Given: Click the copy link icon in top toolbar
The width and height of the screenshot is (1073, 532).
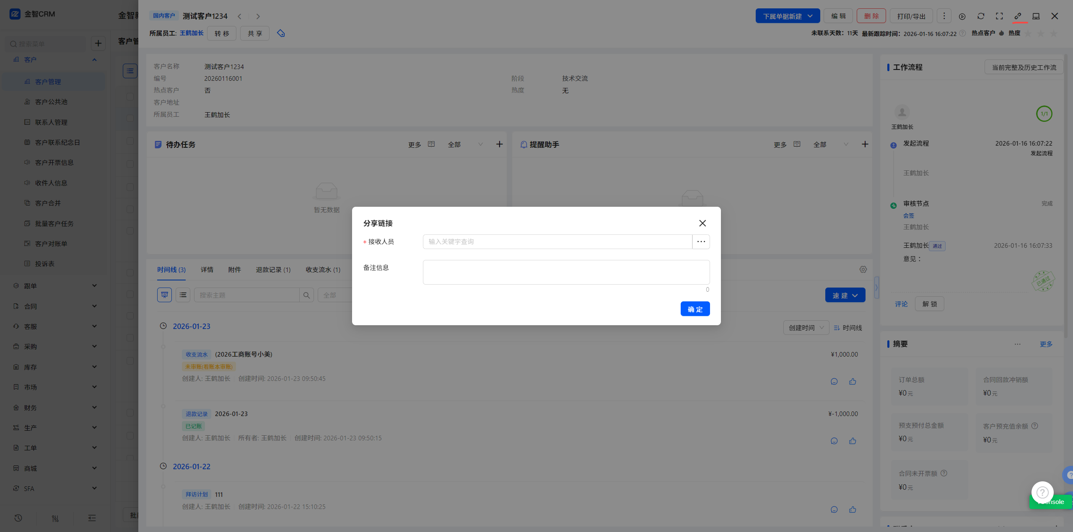Looking at the screenshot, I should click(x=1018, y=16).
